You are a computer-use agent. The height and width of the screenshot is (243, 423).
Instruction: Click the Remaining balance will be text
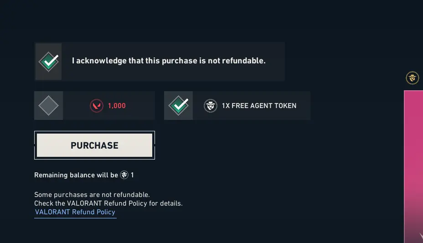click(76, 175)
